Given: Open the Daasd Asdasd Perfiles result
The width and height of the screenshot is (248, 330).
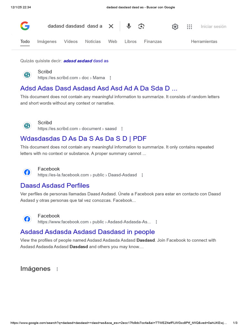Looking at the screenshot, I should click(x=55, y=185).
